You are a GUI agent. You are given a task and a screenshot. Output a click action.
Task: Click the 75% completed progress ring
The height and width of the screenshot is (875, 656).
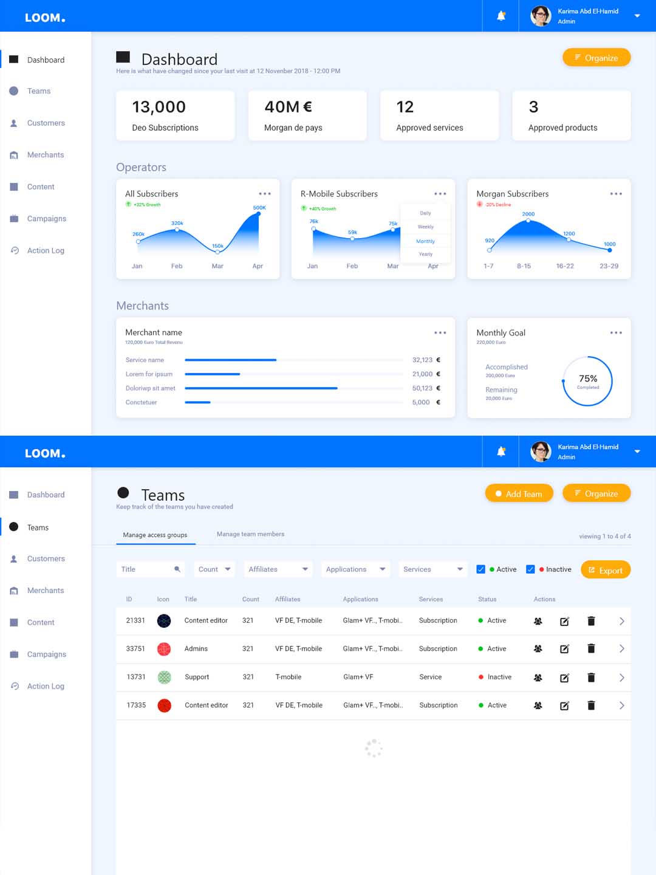point(587,381)
